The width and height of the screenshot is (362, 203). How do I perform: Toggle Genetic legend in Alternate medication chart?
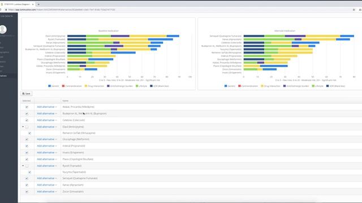[230, 86]
